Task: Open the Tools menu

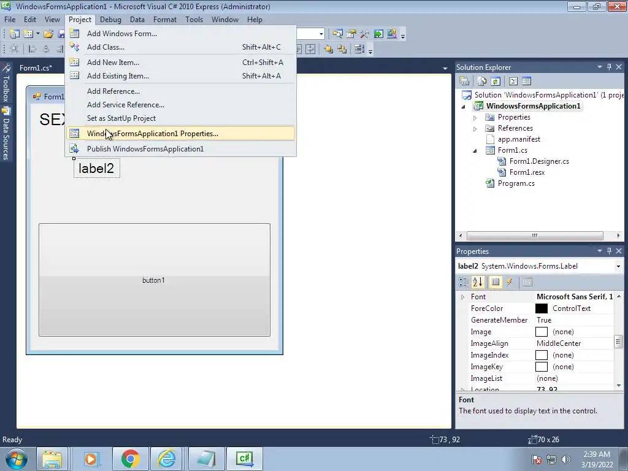Action: pyautogui.click(x=194, y=20)
